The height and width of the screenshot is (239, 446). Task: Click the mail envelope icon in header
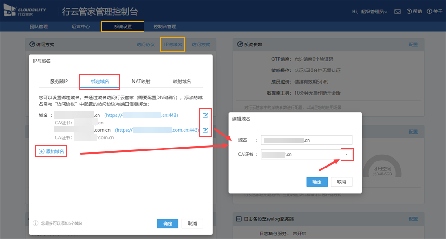point(398,12)
